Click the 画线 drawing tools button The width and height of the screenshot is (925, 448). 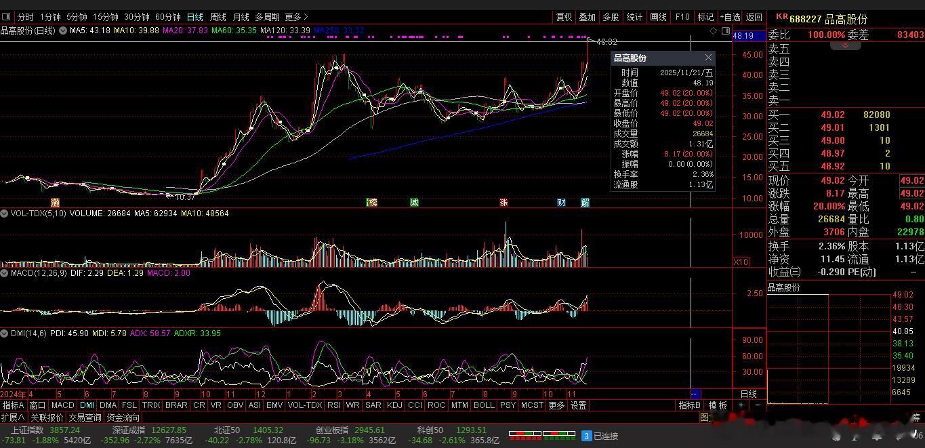tap(657, 17)
